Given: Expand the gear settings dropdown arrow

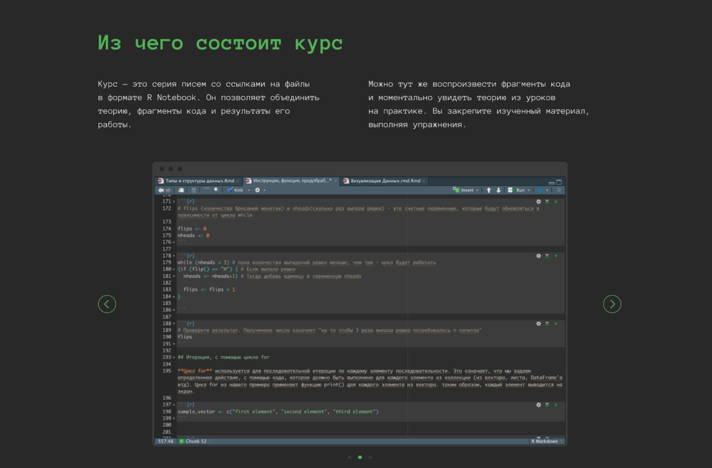Looking at the screenshot, I should (265, 190).
